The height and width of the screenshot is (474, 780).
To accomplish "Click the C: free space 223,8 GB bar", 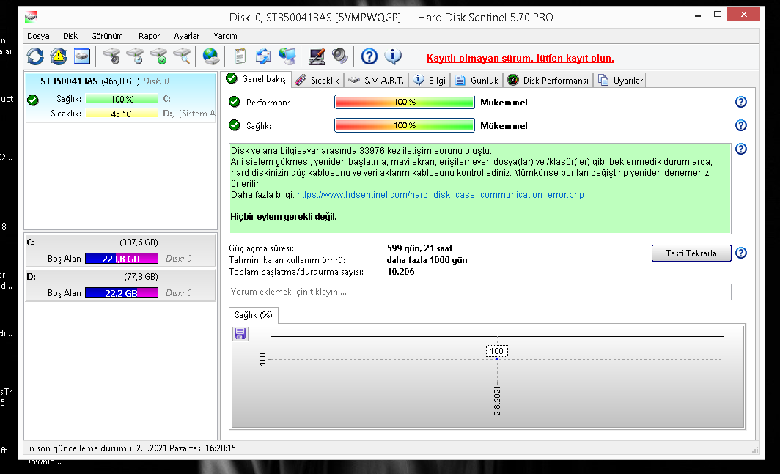I will click(x=122, y=259).
